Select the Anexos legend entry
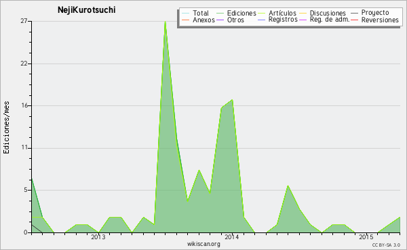The image size is (407, 250). [203, 20]
